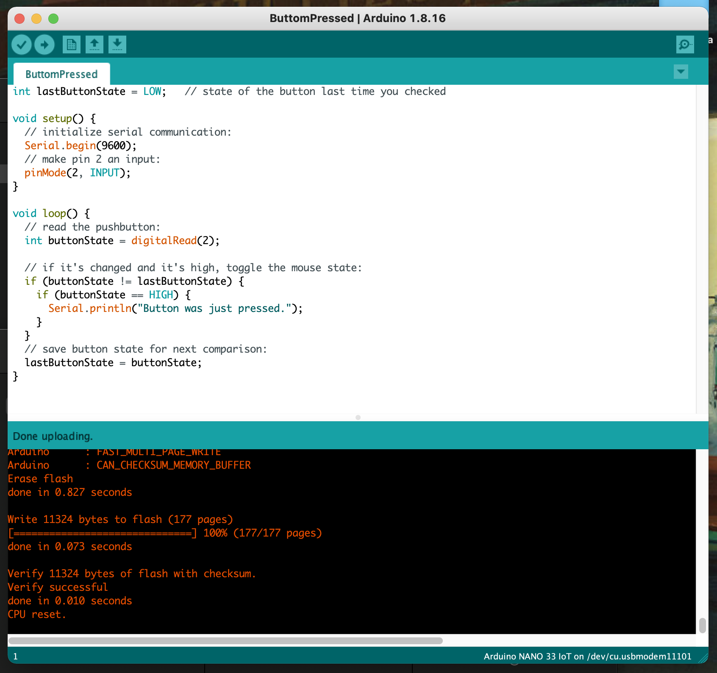Open a sketch with the Open icon
Viewport: 717px width, 673px height.
(x=94, y=44)
